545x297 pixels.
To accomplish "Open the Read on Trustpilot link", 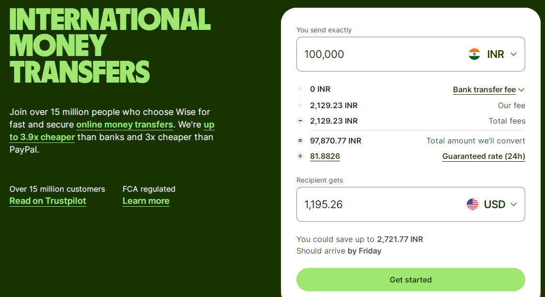I will pos(48,201).
